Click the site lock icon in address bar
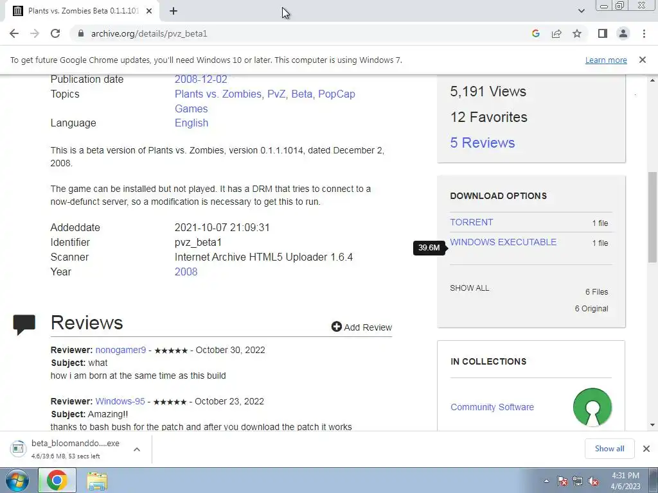This screenshot has height=493, width=658. coord(81,33)
